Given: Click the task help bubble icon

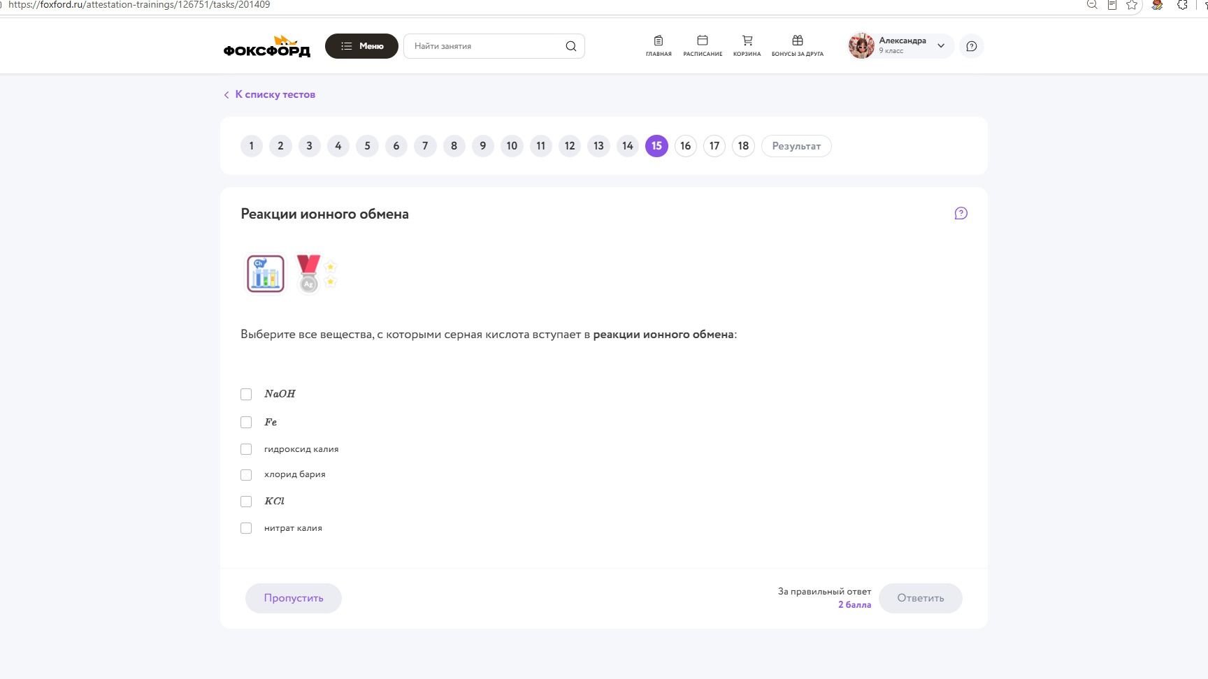Looking at the screenshot, I should [961, 214].
